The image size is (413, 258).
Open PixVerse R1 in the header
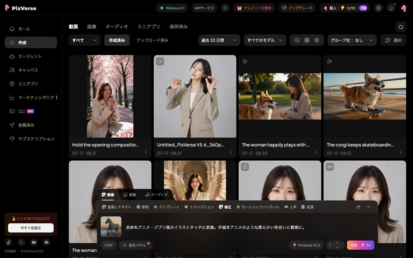click(172, 8)
